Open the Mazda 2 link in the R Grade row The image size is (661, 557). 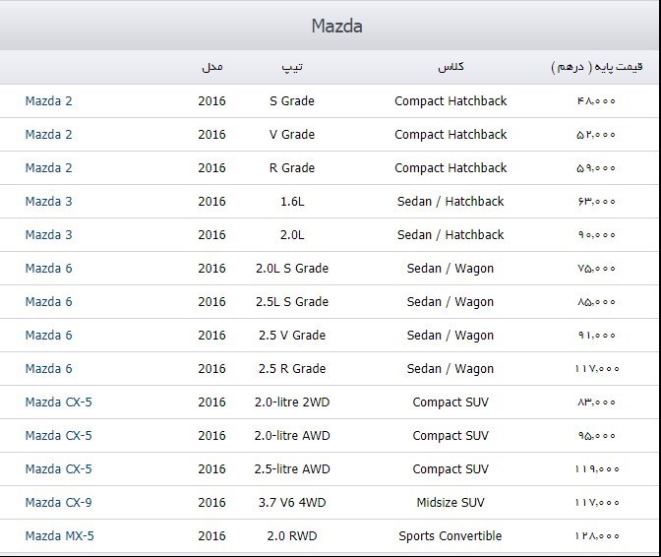pyautogui.click(x=48, y=168)
